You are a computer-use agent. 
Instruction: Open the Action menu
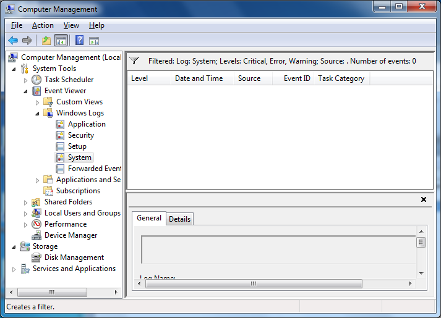tap(43, 25)
